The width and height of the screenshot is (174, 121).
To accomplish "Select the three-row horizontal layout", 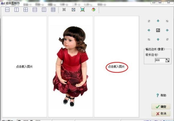I will click(x=35, y=10).
